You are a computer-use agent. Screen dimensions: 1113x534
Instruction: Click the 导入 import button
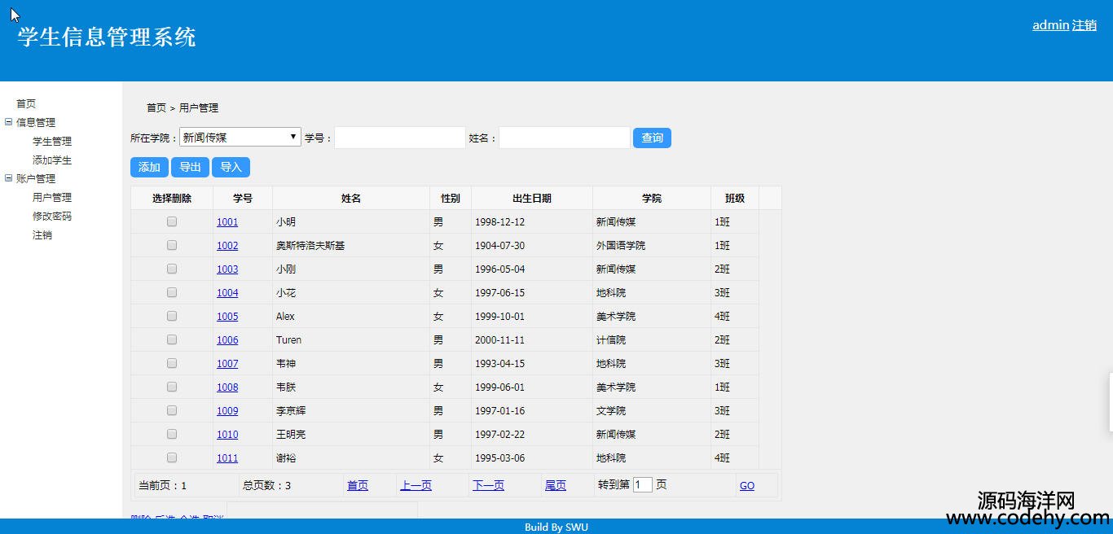(231, 167)
